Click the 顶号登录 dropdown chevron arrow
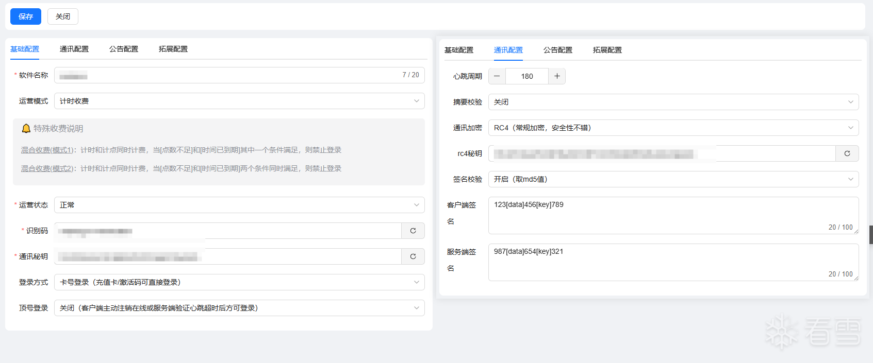 417,308
